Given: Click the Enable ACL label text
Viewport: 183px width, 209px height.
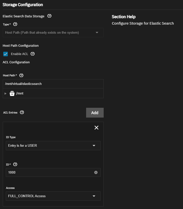Looking at the screenshot, I should (19, 54).
